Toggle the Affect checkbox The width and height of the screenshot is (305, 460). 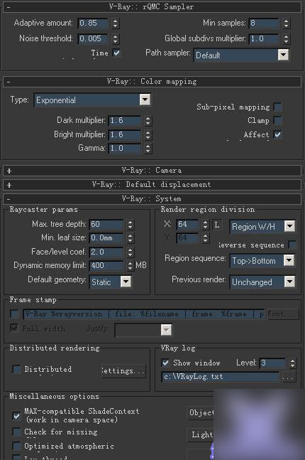(x=277, y=134)
